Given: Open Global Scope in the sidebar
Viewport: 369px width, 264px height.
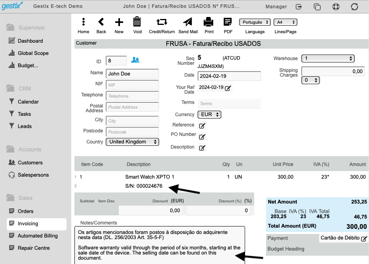Looking at the screenshot, I should pyautogui.click(x=33, y=53).
